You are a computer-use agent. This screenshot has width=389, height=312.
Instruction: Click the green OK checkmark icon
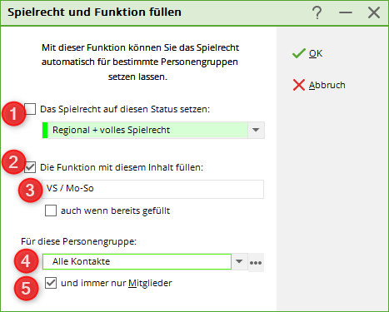[x=299, y=53]
